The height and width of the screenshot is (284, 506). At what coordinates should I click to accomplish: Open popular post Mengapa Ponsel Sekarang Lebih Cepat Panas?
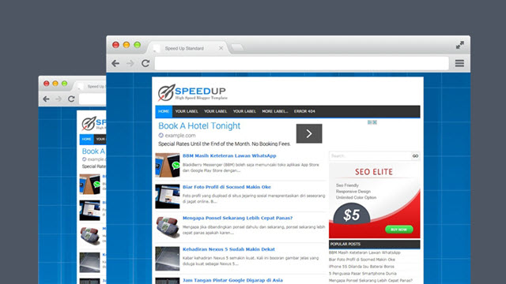pyautogui.click(x=371, y=281)
